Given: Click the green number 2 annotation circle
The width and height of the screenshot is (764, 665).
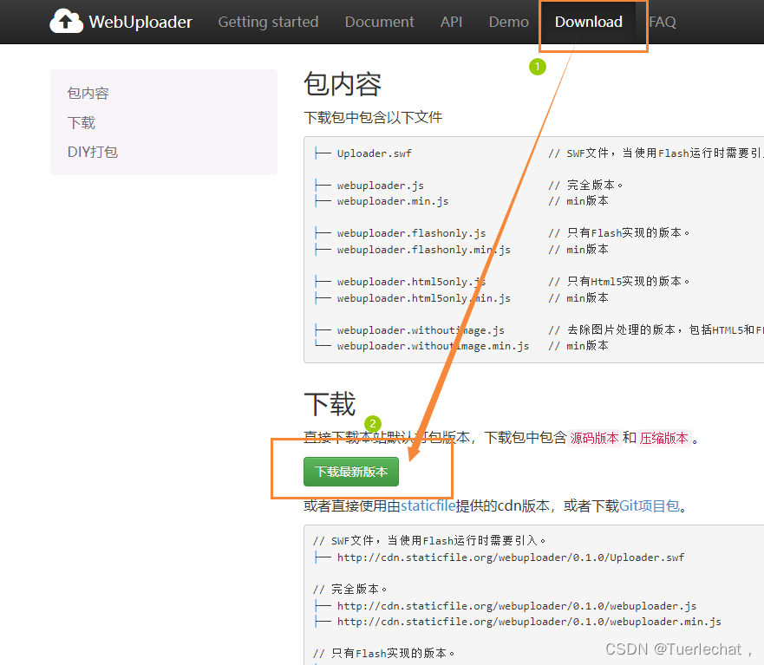Looking at the screenshot, I should pos(373,424).
